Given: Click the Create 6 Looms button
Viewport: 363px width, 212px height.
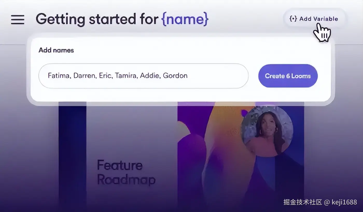Looking at the screenshot, I should click(288, 76).
